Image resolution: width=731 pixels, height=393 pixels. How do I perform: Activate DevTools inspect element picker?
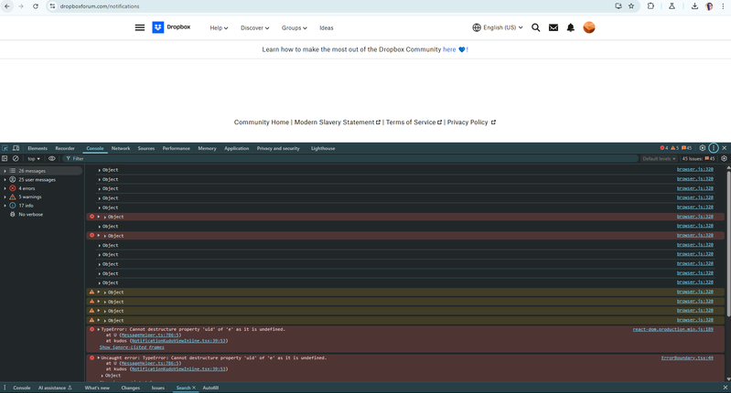(x=5, y=148)
